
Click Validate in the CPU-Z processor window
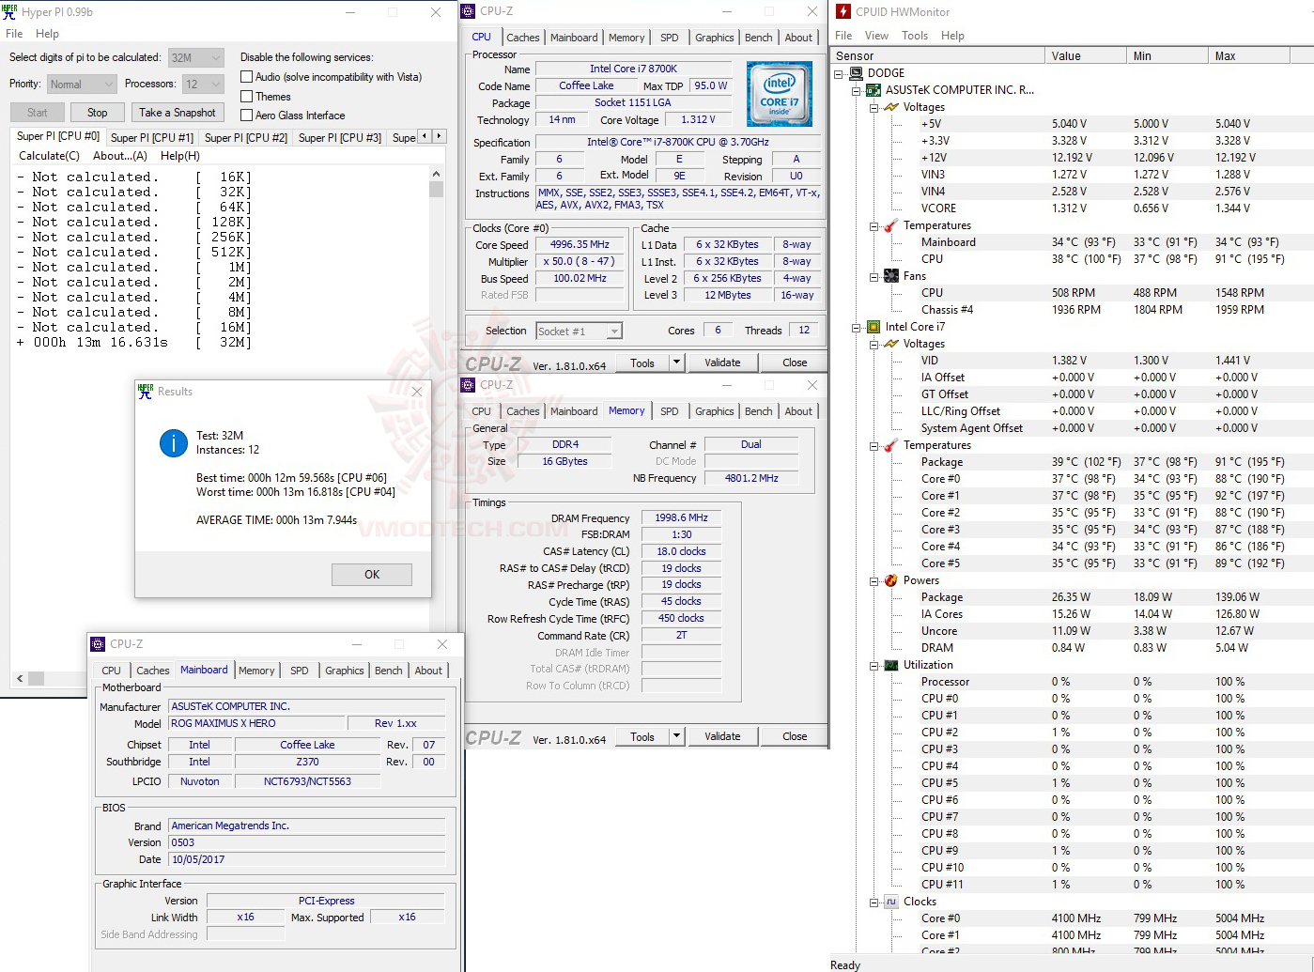[x=722, y=363]
